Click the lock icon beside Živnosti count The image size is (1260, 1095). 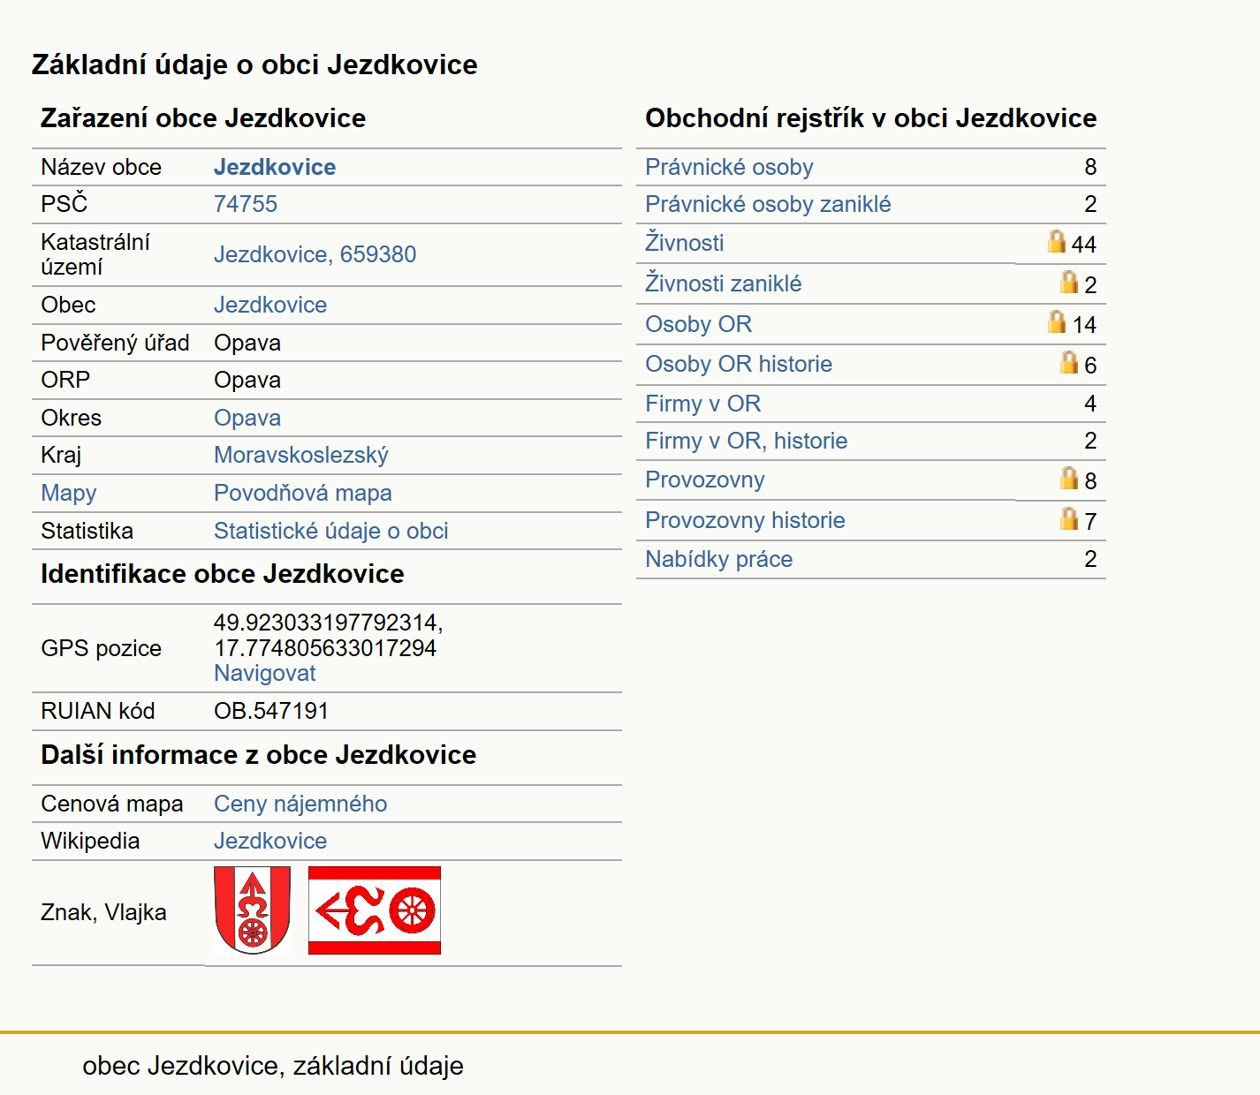pos(1056,241)
